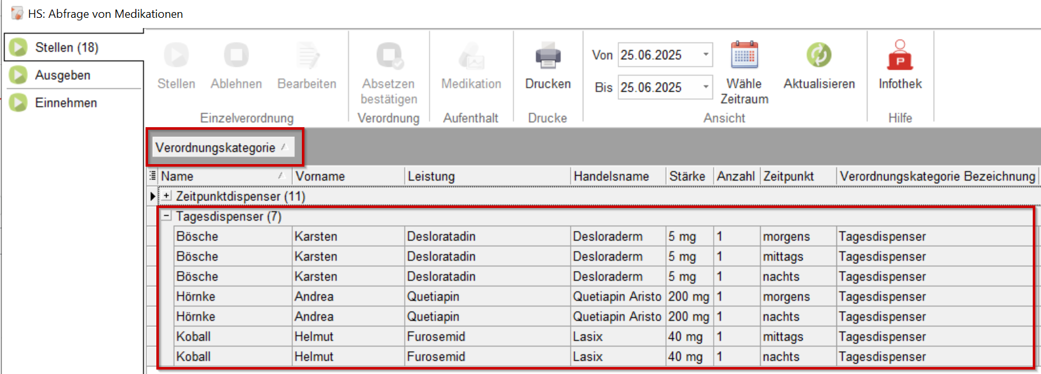Sort by the Leistung column header
The image size is (1041, 374).
[486, 176]
